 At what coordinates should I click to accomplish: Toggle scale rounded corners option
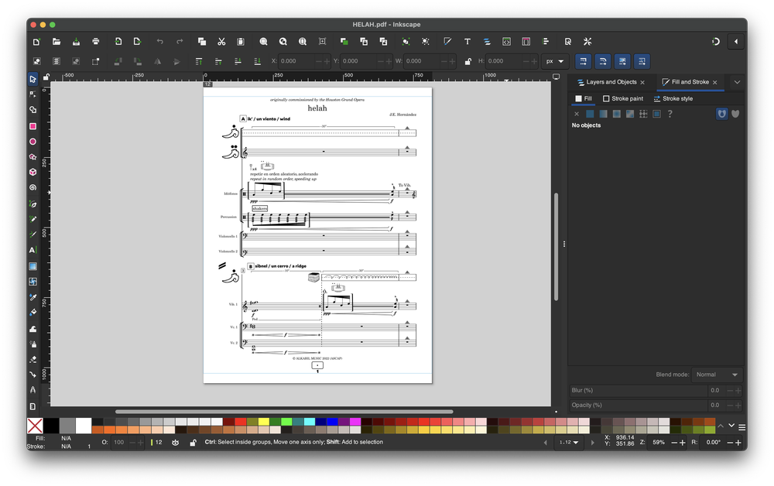pos(603,61)
